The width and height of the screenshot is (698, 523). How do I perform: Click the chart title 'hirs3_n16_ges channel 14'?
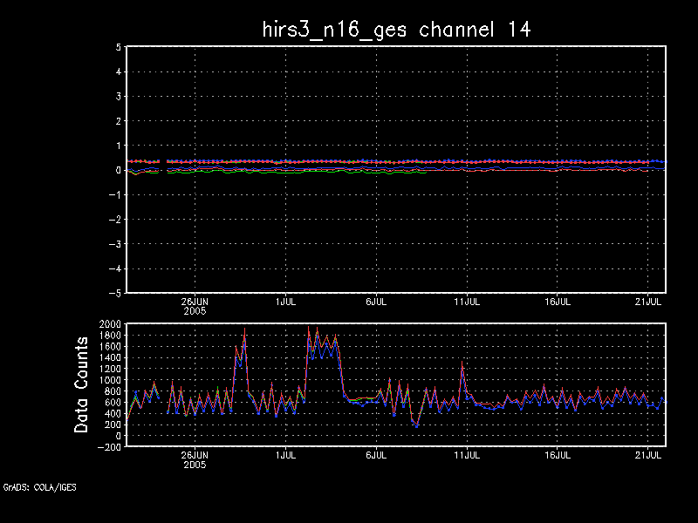coord(397,29)
